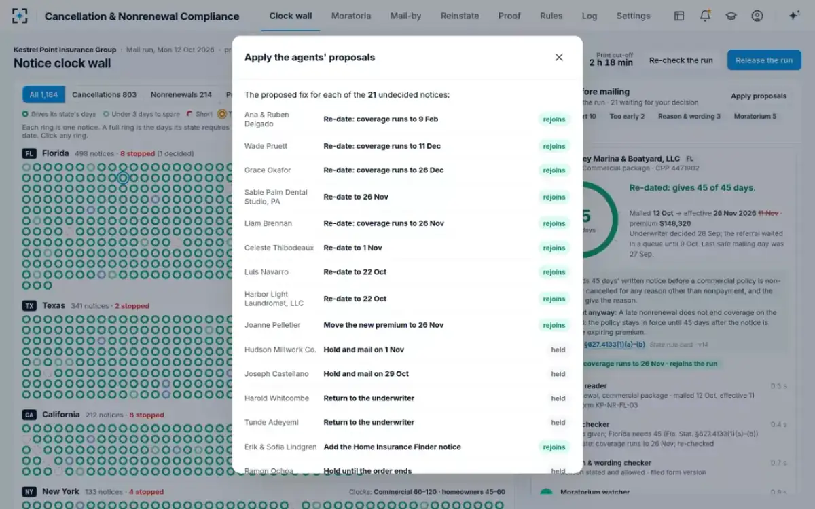The image size is (815, 509).
Task: Open the user account icon
Action: click(x=757, y=16)
